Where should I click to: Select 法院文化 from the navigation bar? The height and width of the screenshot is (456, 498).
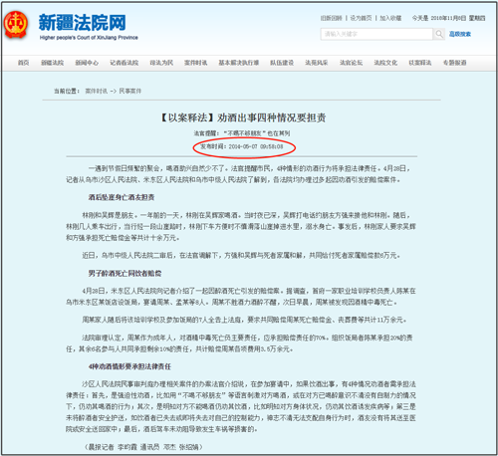coord(385,63)
